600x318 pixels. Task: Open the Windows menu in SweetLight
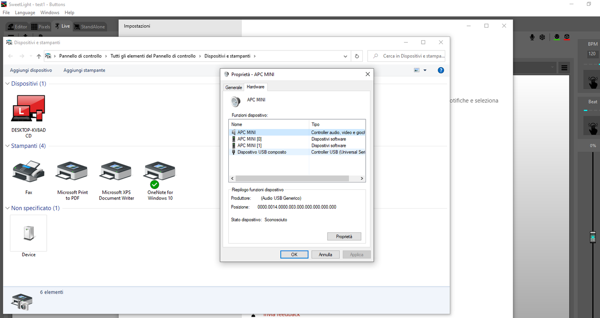pos(50,13)
